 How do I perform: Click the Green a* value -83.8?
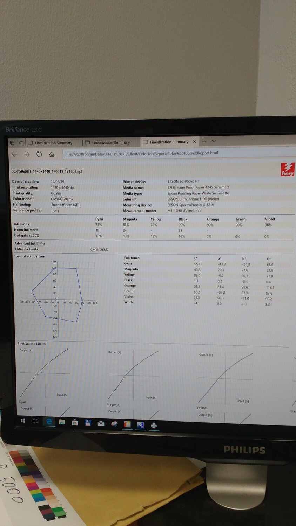(x=221, y=292)
